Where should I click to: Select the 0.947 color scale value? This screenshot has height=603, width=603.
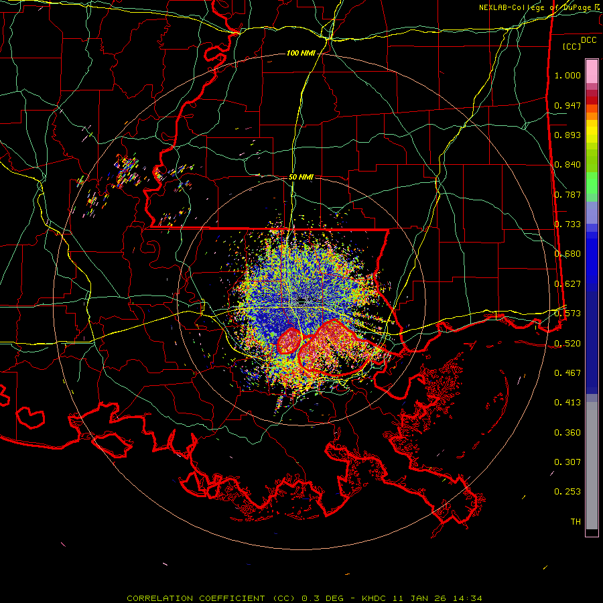click(x=567, y=105)
